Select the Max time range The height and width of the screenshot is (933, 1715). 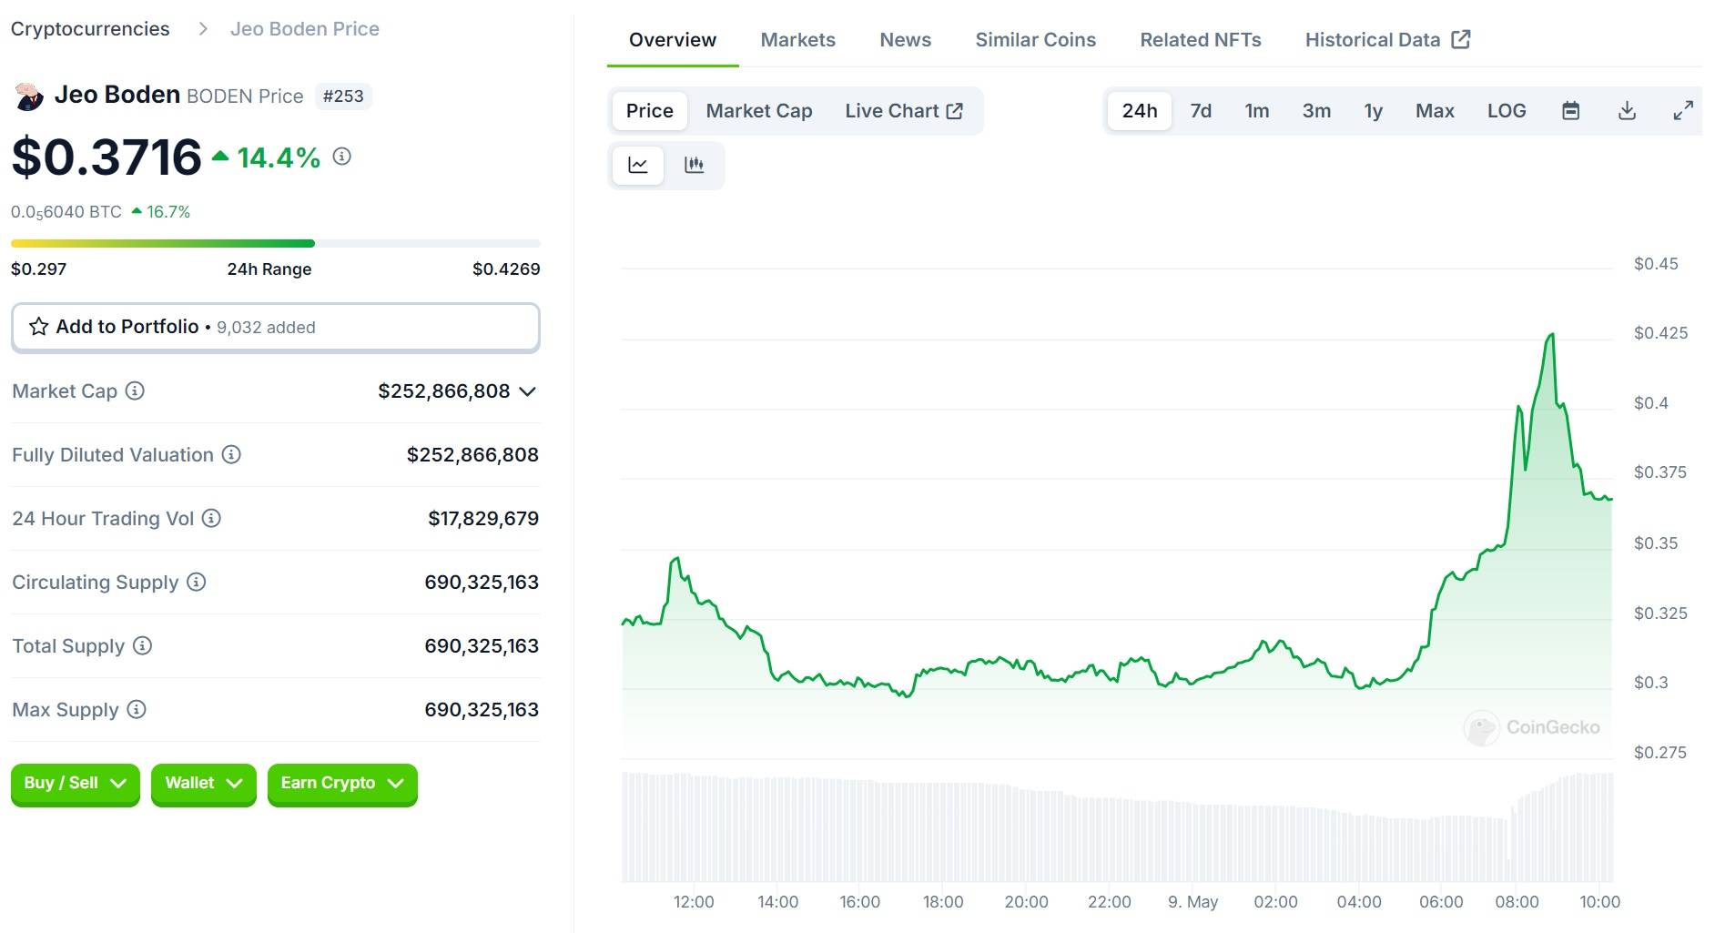point(1435,111)
